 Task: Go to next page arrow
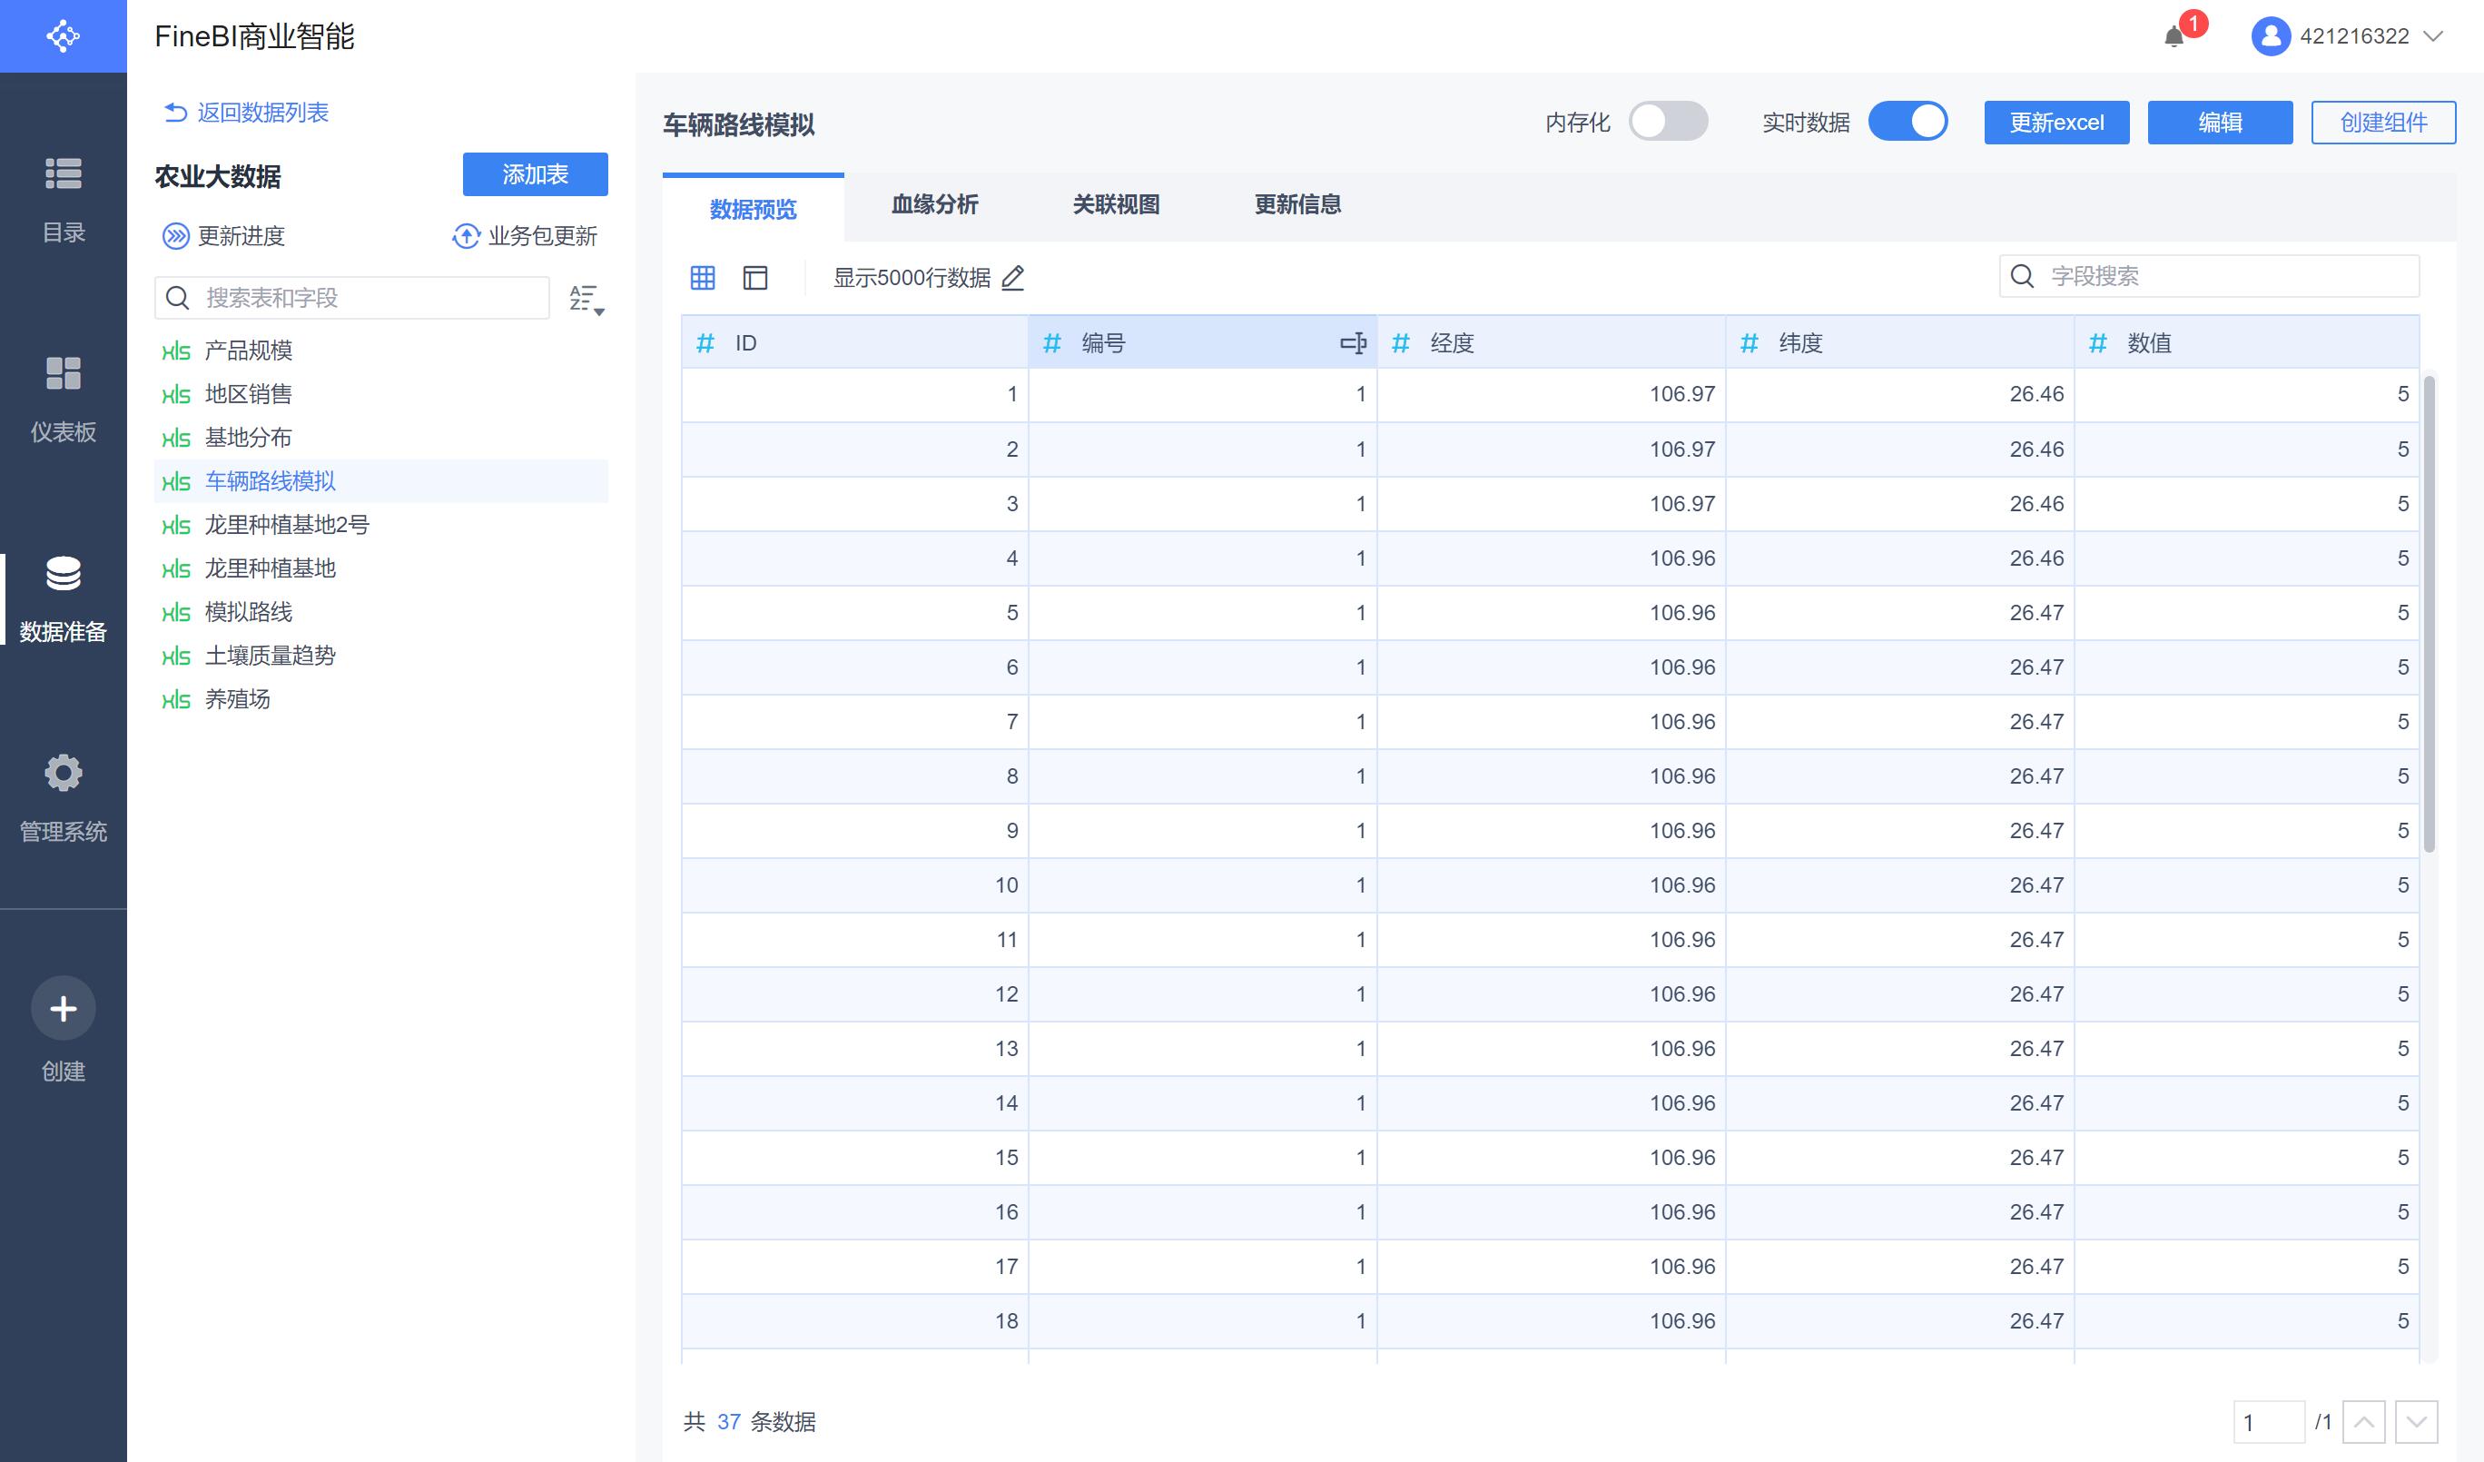(2417, 1421)
